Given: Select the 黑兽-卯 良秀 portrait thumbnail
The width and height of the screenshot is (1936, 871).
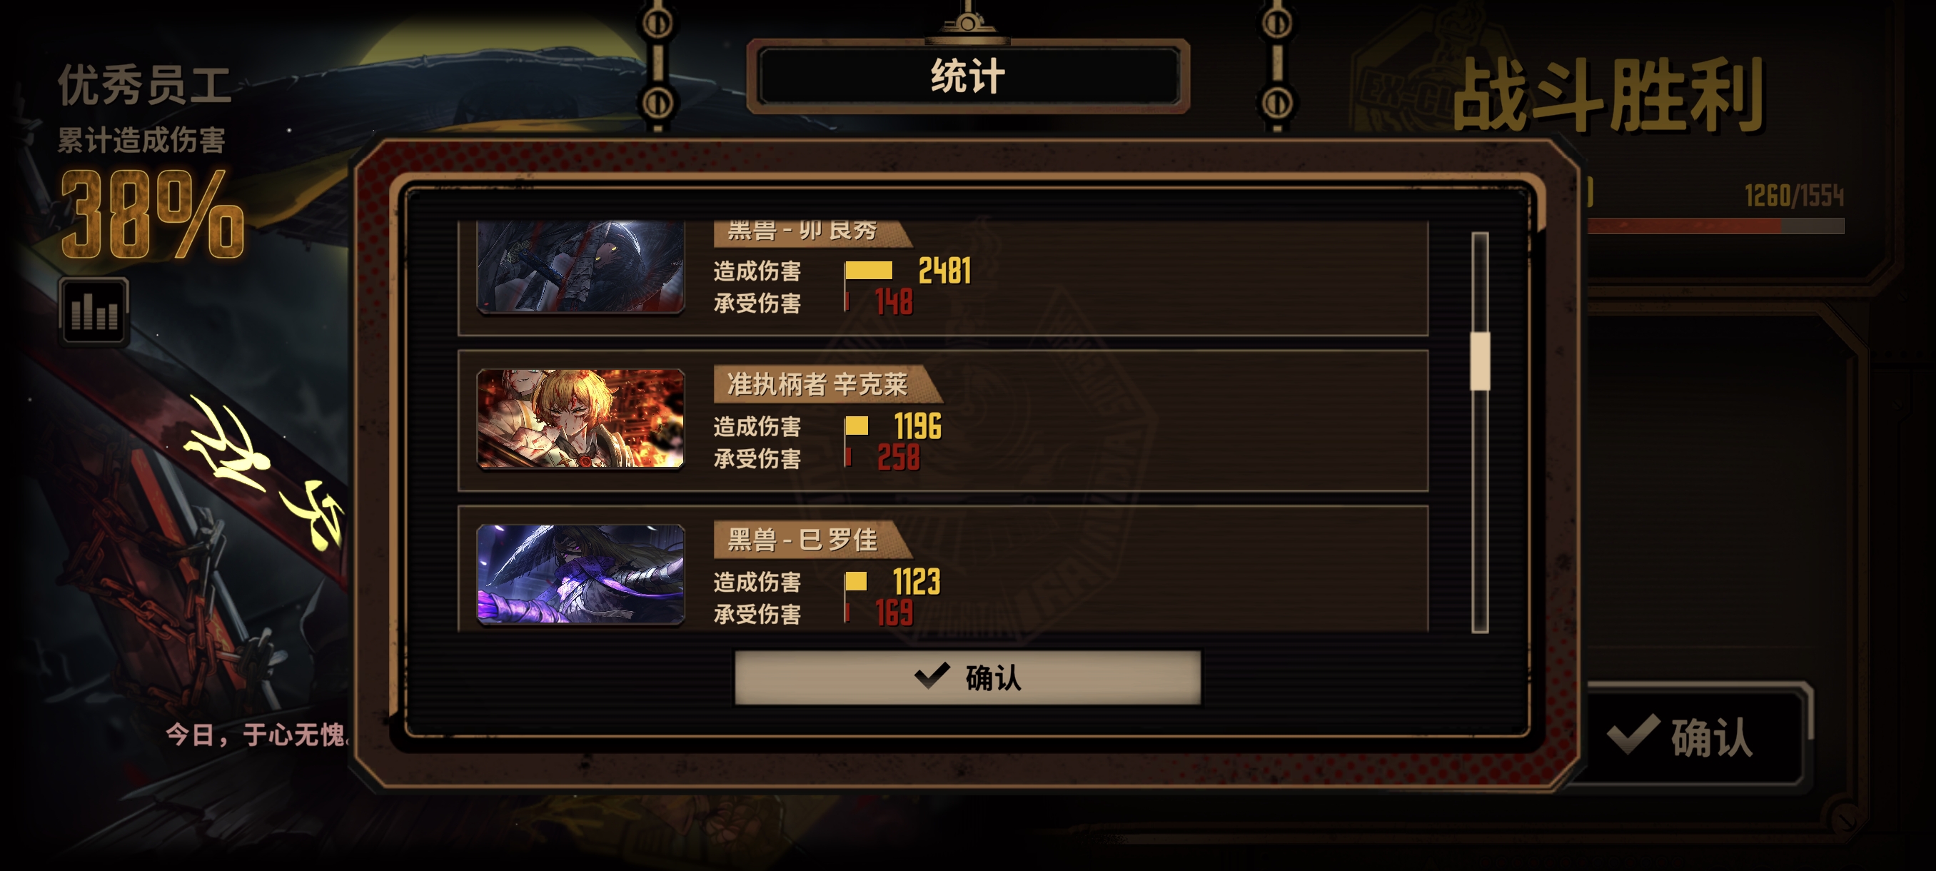Looking at the screenshot, I should 580,266.
